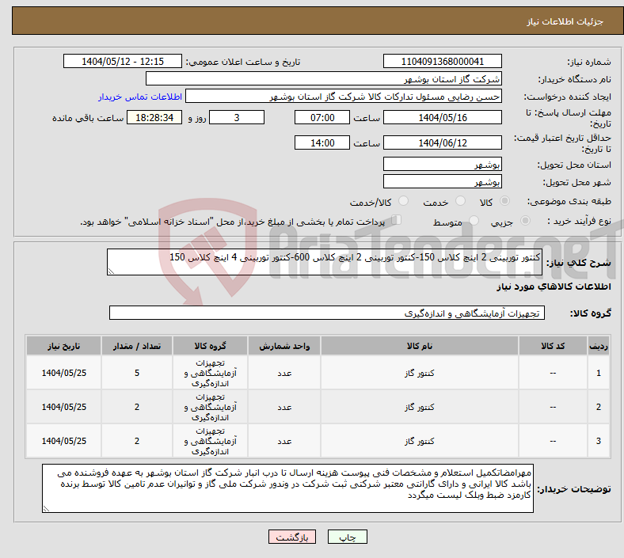
Task: Click the ردیف column header
Action: point(599,346)
